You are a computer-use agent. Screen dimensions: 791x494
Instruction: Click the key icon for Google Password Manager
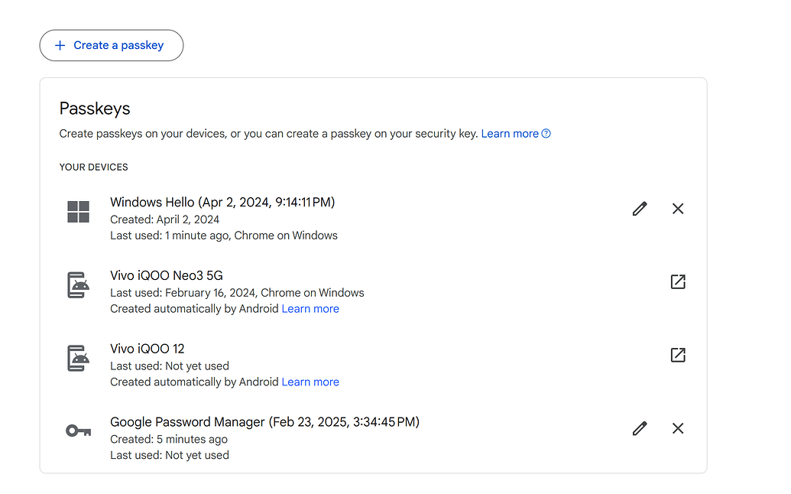tap(78, 431)
